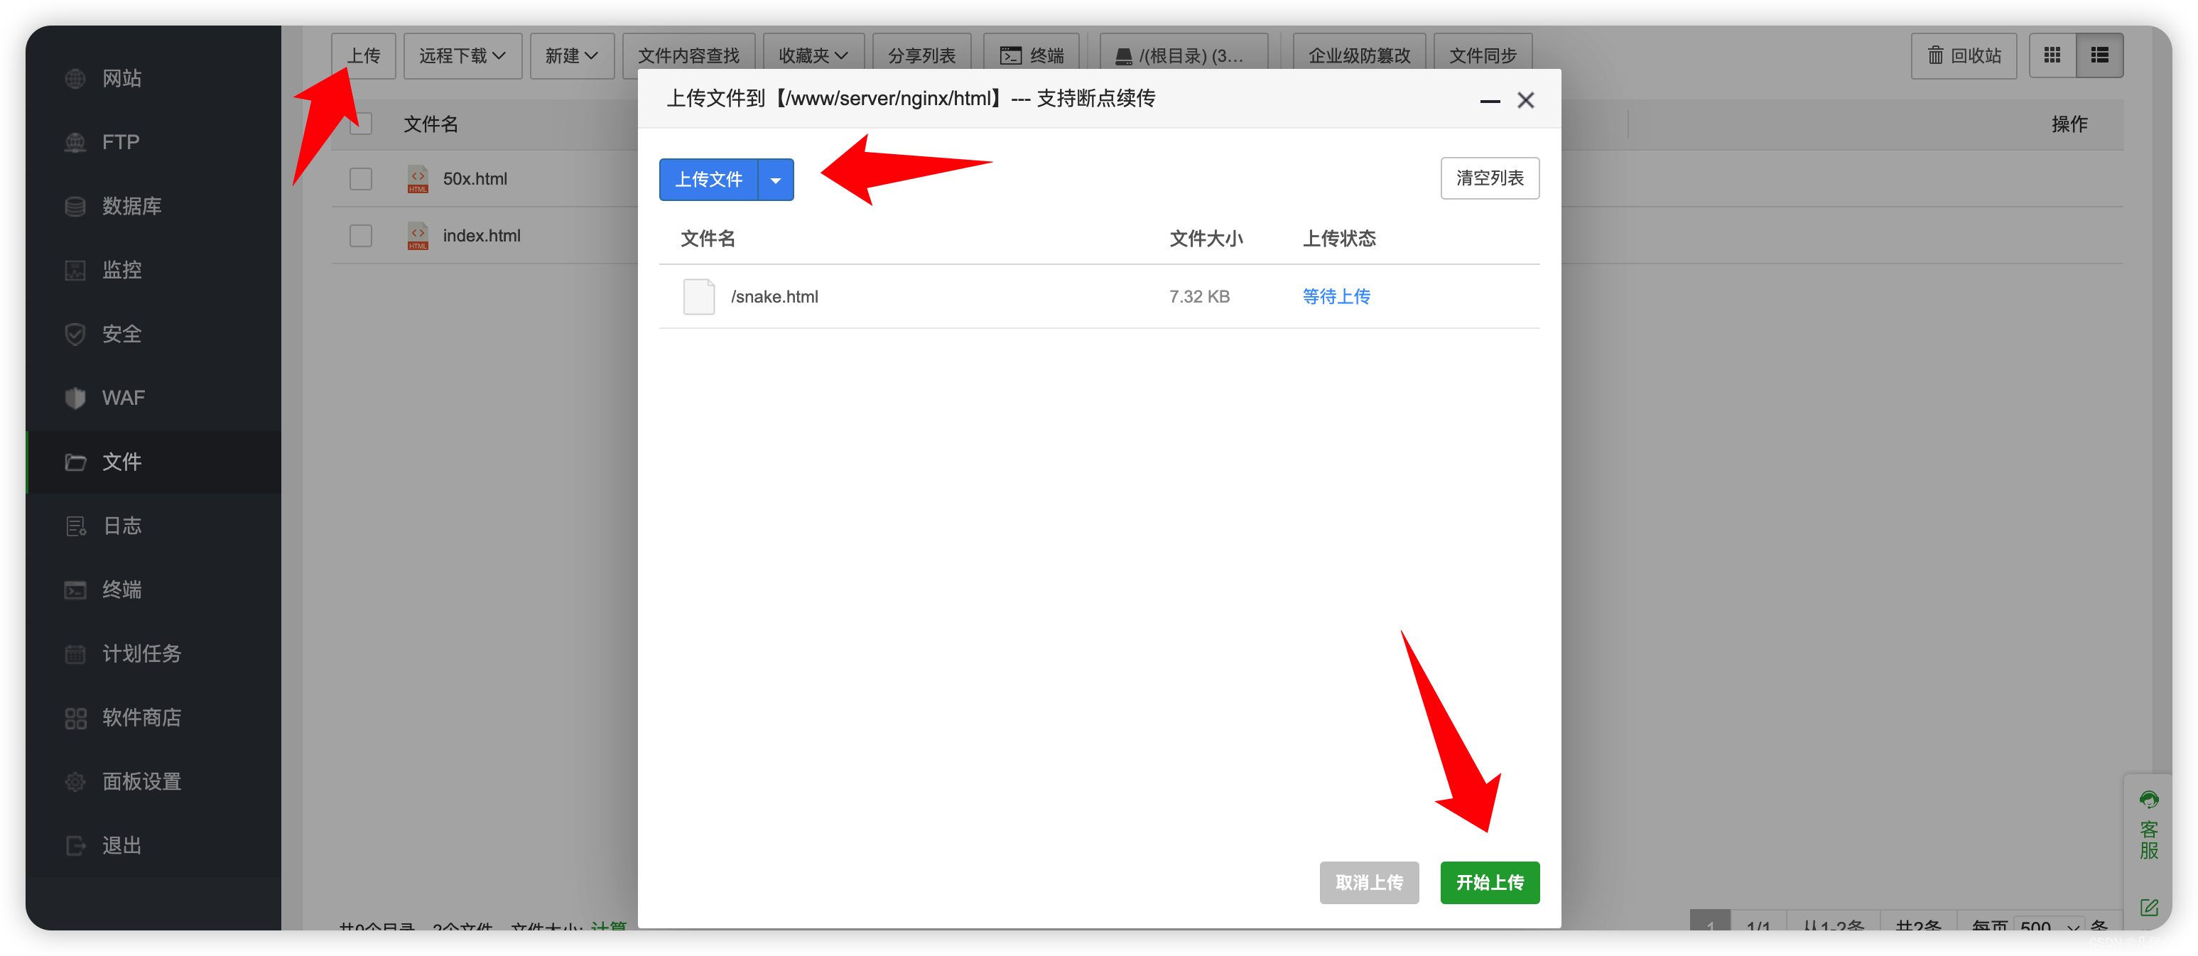The image size is (2198, 956).
Task: Click the 退出 sidebar label
Action: 122,846
